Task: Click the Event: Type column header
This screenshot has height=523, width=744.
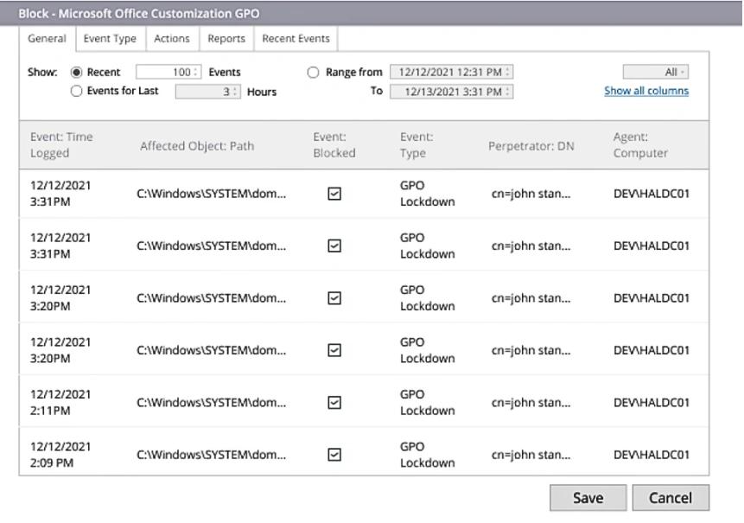Action: (417, 144)
